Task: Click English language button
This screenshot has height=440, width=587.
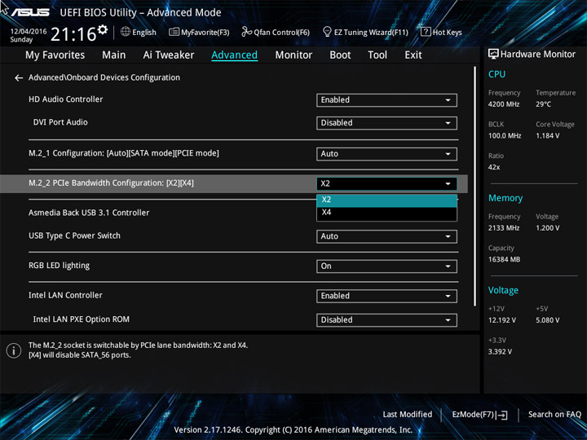Action: [x=139, y=32]
